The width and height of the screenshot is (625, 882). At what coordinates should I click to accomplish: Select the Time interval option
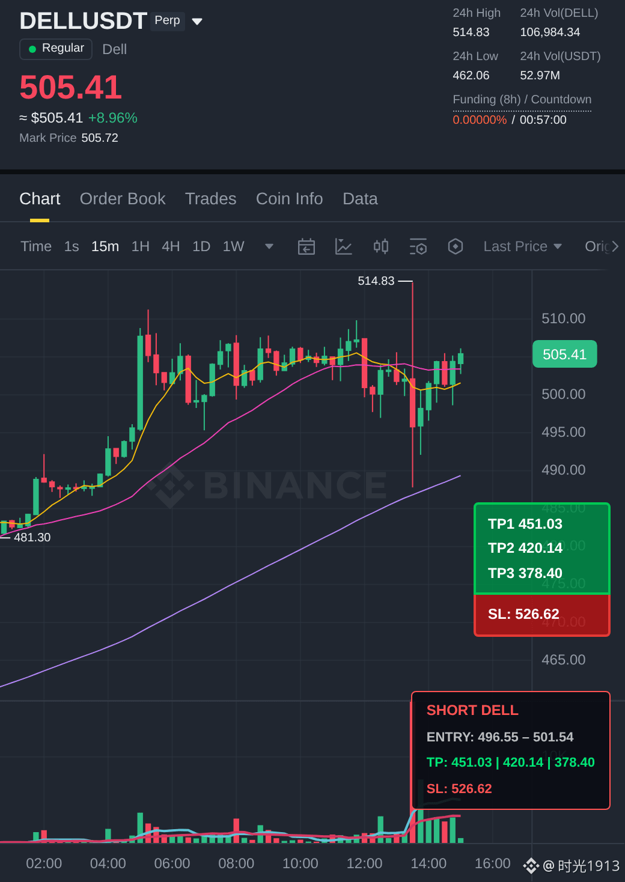[36, 246]
